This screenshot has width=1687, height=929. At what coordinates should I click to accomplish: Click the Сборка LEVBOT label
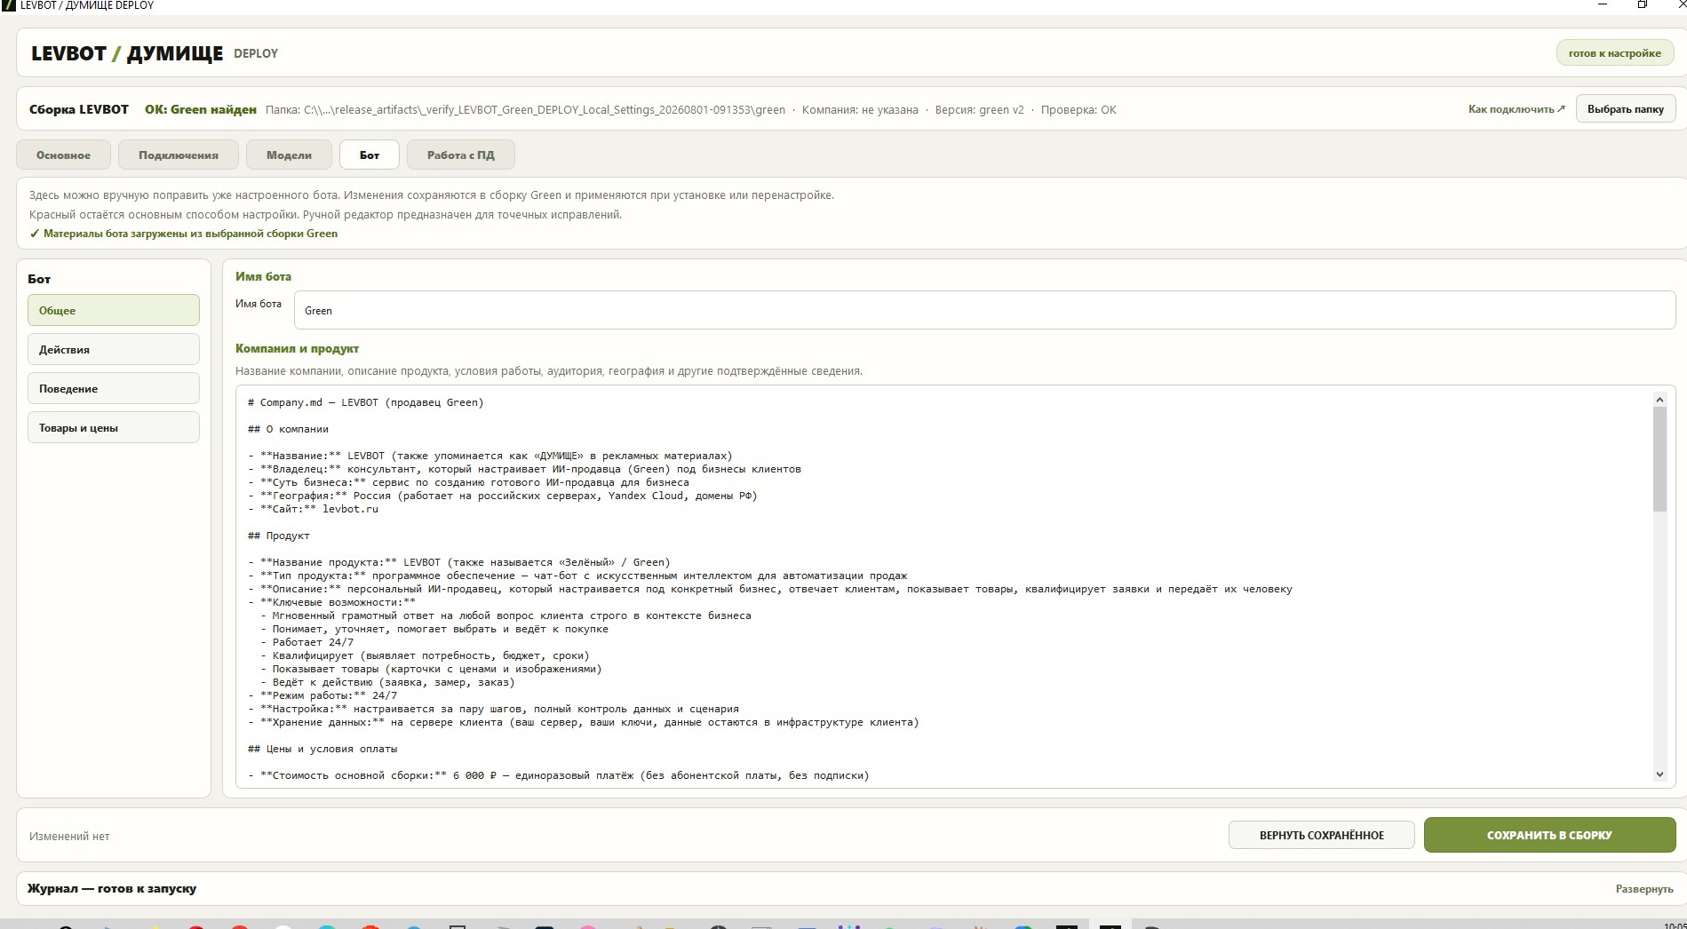tap(79, 109)
